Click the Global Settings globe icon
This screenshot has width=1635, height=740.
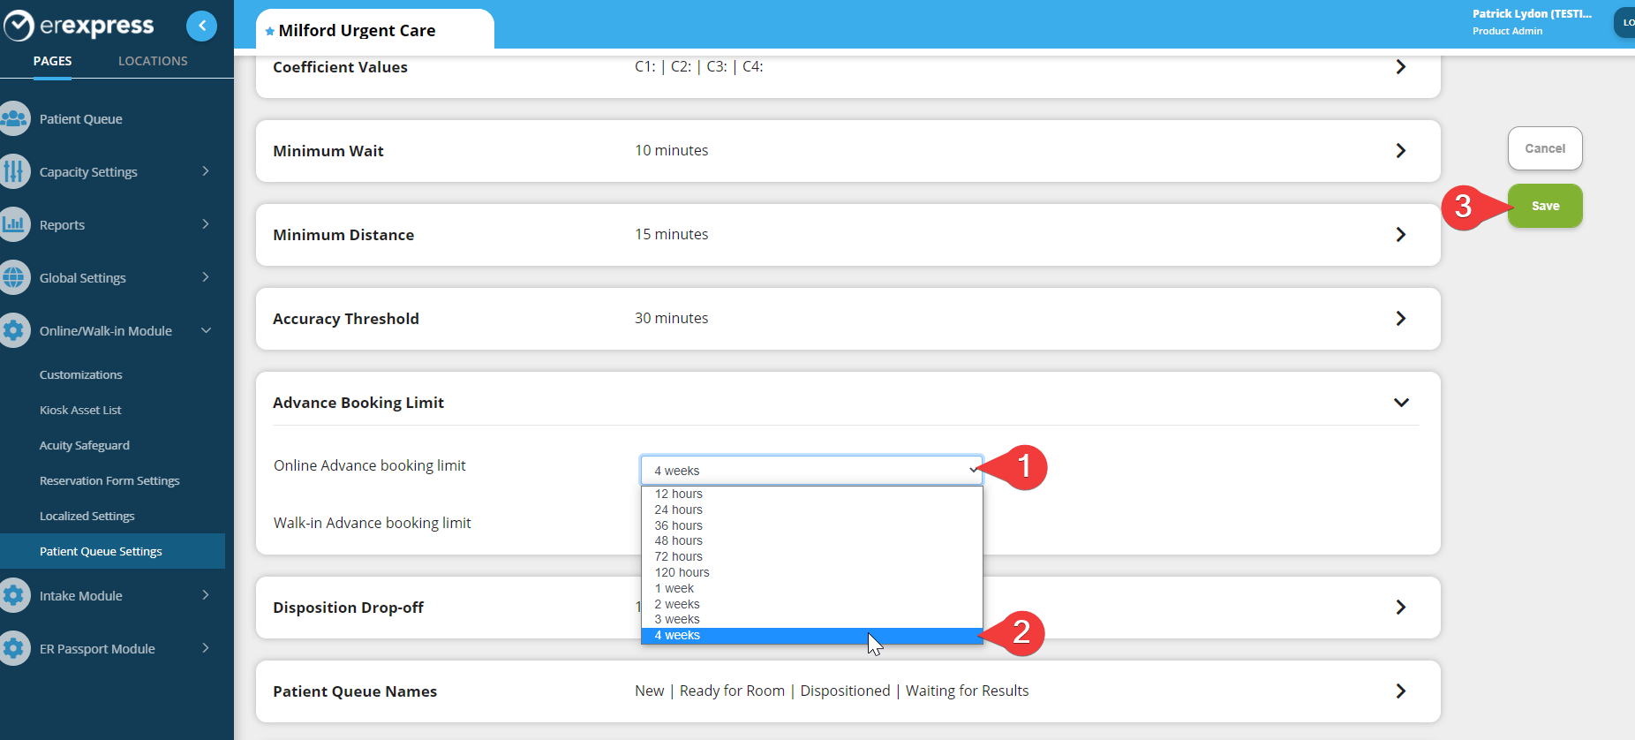pyautogui.click(x=14, y=277)
